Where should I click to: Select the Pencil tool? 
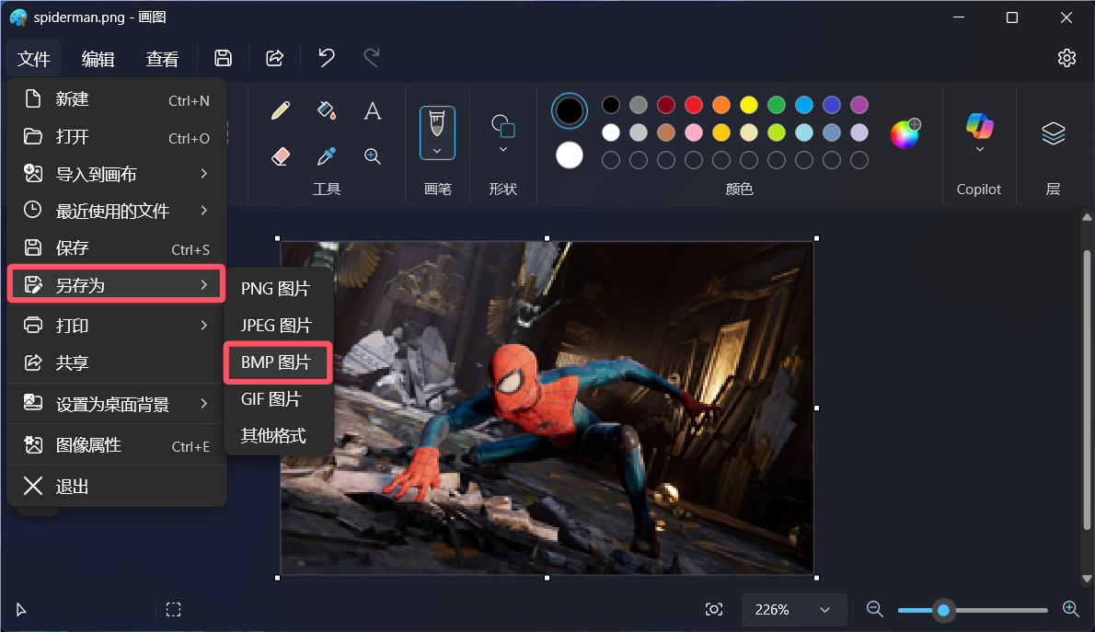tap(281, 110)
